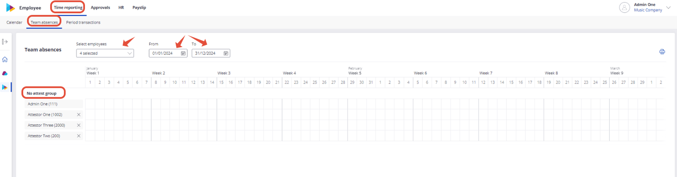Open the From date calendar picker icon
Screen dimensions: 677x177
[183, 53]
